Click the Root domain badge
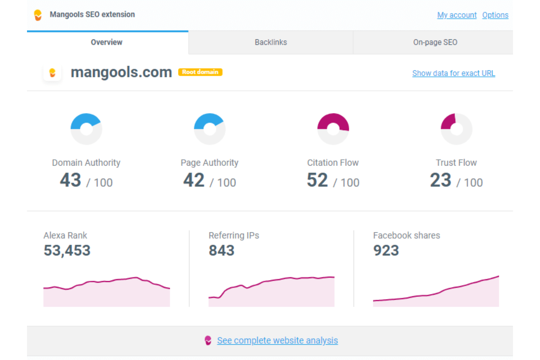This screenshot has width=540, height=360. pyautogui.click(x=200, y=72)
